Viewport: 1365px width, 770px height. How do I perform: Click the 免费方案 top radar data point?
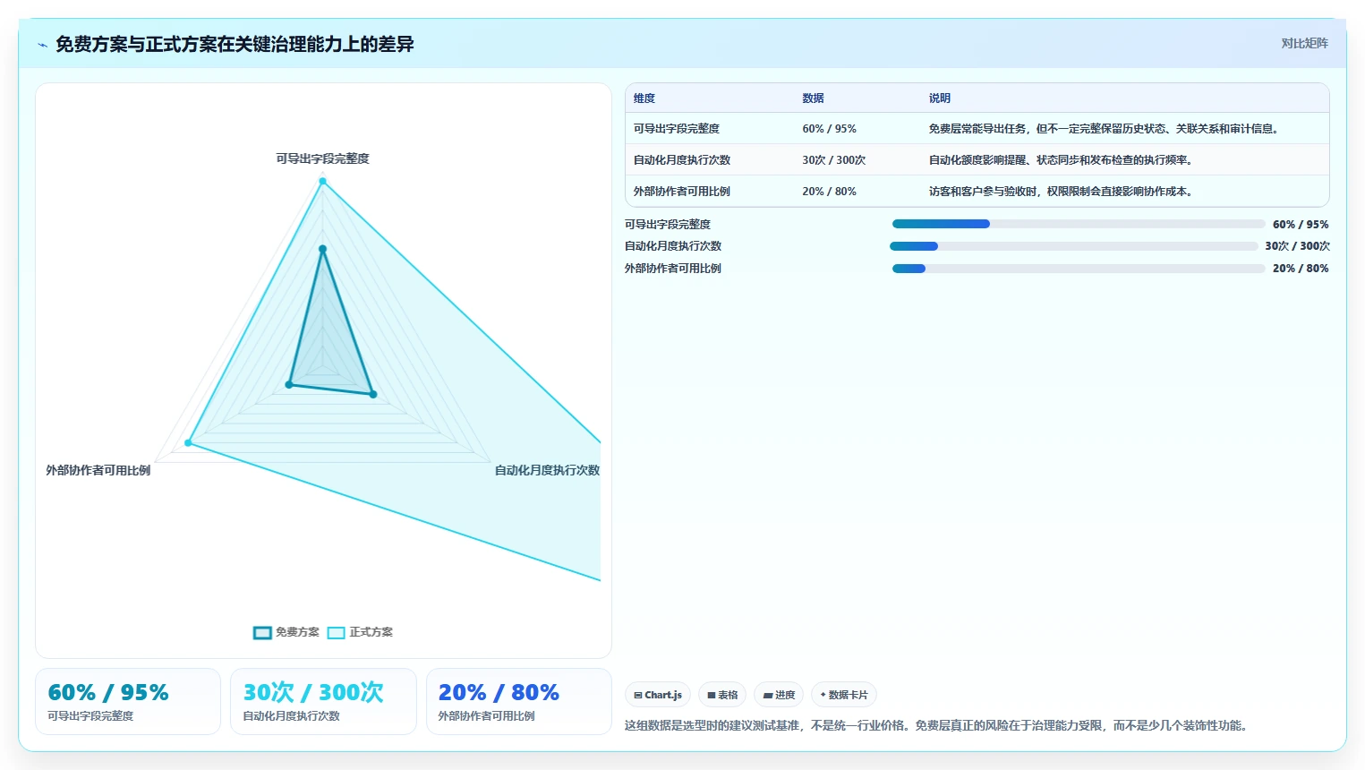[x=323, y=249]
